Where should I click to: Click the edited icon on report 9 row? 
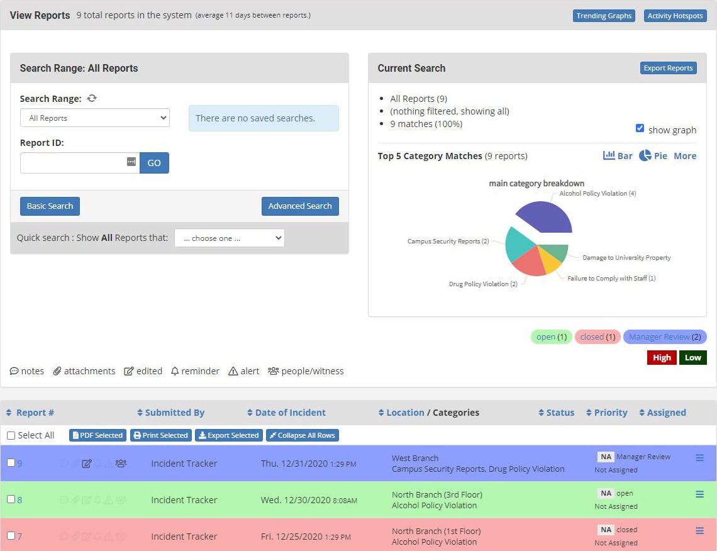click(x=86, y=464)
